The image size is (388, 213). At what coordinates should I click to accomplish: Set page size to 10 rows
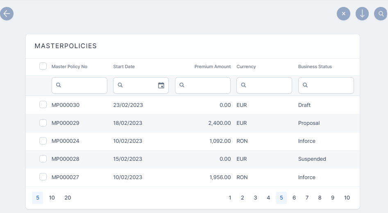[52, 198]
